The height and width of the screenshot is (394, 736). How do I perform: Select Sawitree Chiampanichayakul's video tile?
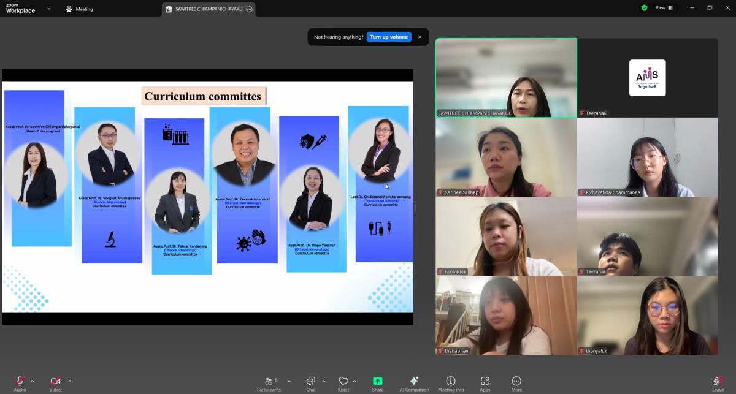point(506,78)
